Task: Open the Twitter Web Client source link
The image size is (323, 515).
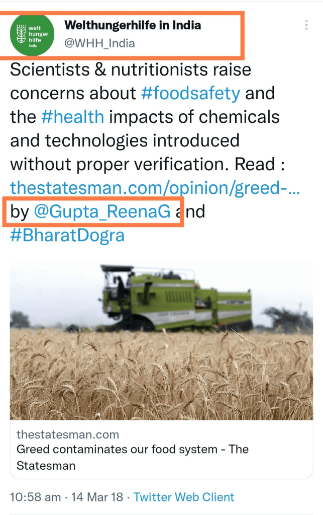Action: coord(184,497)
